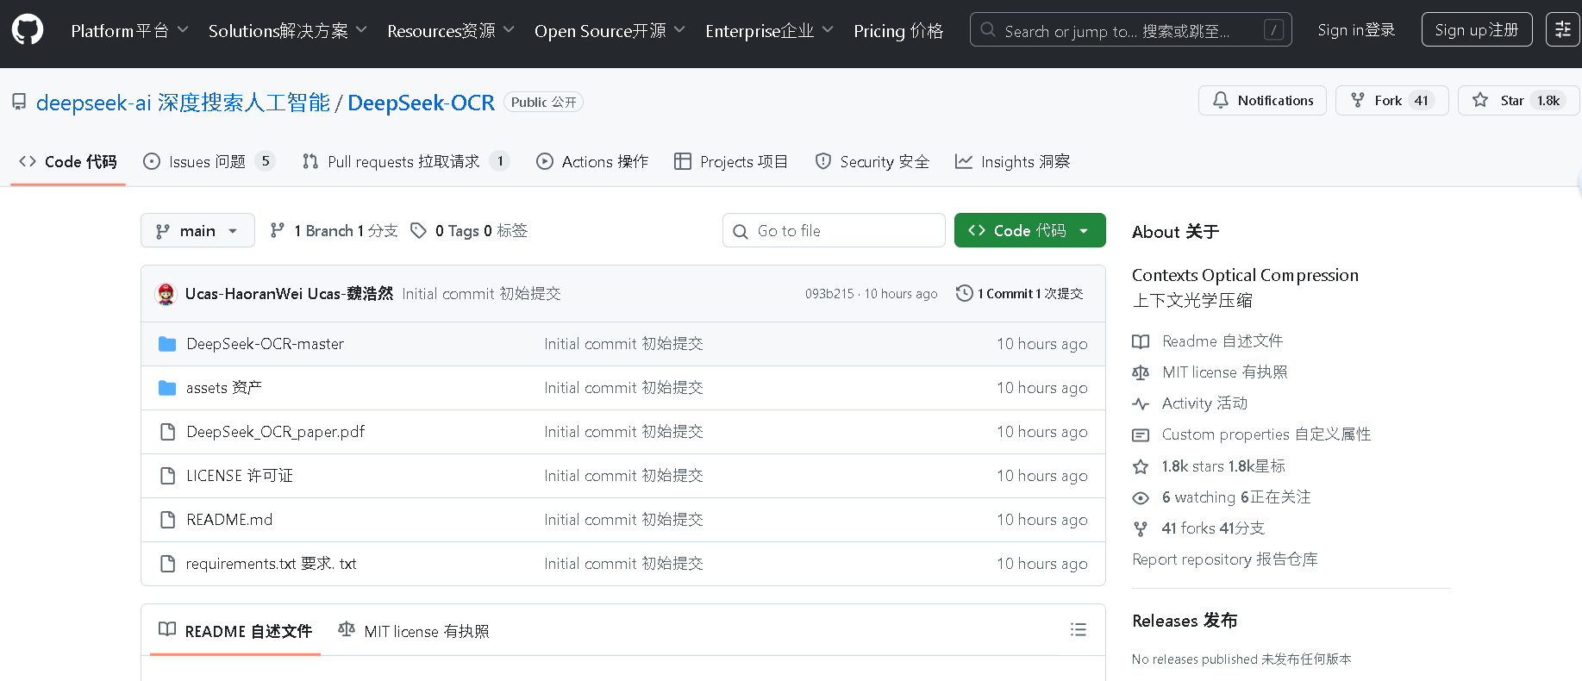Open the 093b215 commit hash
This screenshot has height=681, width=1582.
click(x=829, y=294)
